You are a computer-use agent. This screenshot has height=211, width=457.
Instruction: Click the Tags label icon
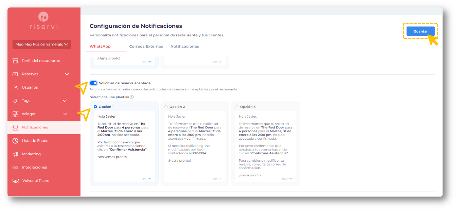coord(15,101)
